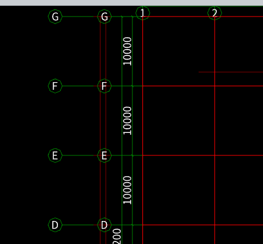Select the outer D axis bubble
Image resolution: width=263 pixels, height=244 pixels.
coord(55,225)
